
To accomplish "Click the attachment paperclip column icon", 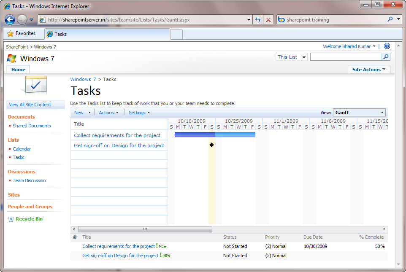I will click(75, 237).
